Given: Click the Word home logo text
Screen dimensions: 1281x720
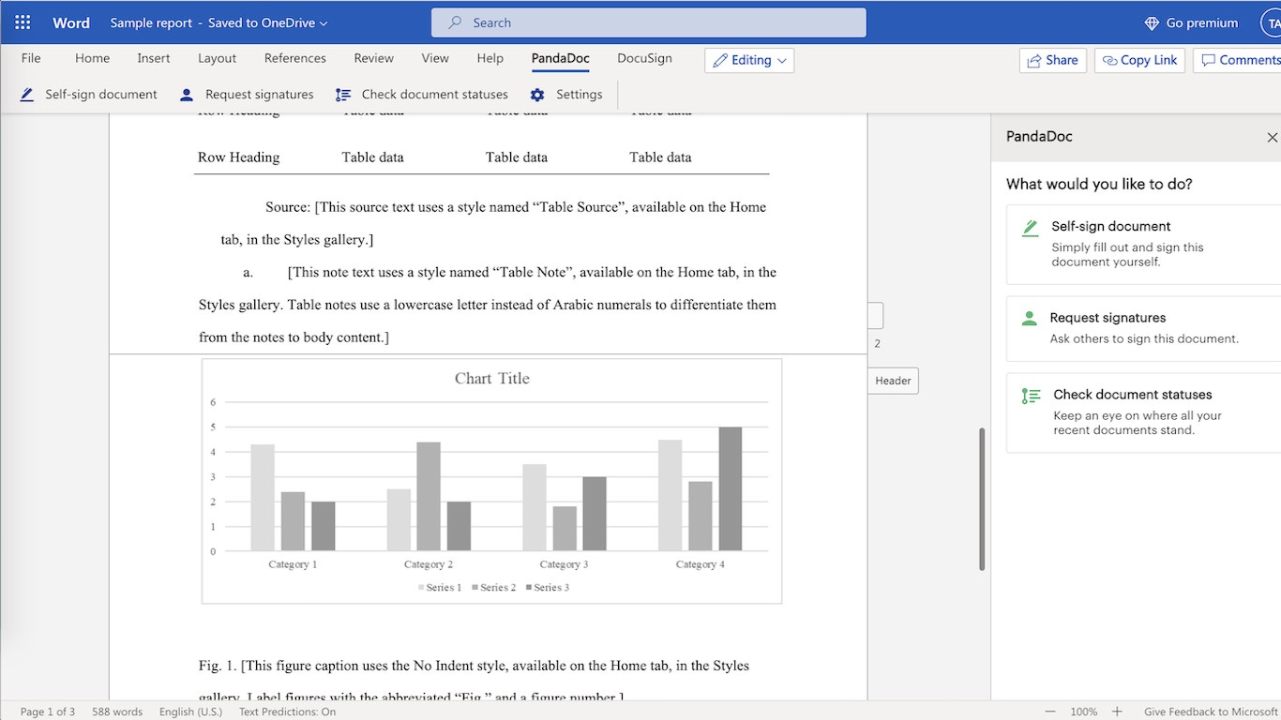Looking at the screenshot, I should (71, 22).
